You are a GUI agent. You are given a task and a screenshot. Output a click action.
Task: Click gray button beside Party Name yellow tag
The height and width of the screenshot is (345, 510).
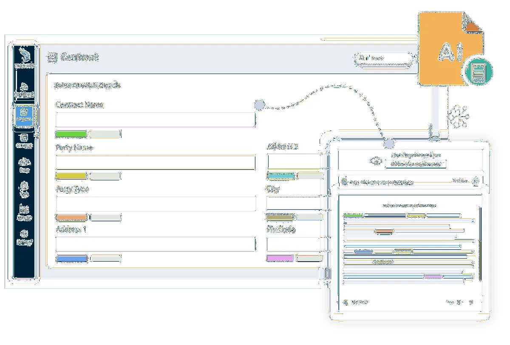(105, 176)
